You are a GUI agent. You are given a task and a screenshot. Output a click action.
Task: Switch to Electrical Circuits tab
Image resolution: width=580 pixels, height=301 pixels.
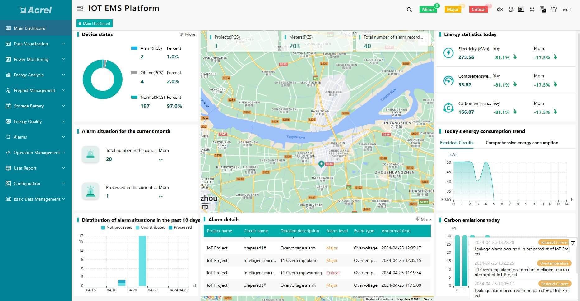pyautogui.click(x=457, y=143)
